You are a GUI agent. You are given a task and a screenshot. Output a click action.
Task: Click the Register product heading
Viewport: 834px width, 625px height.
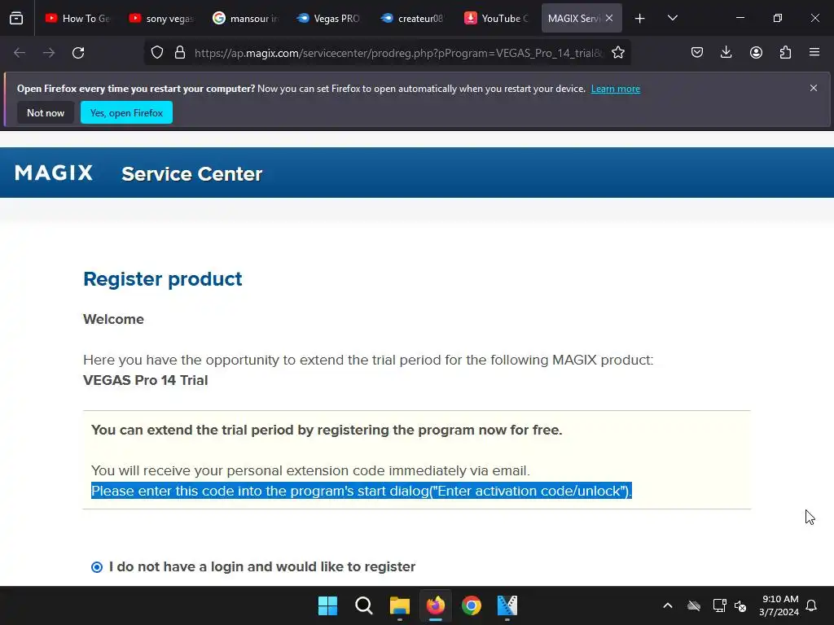tap(163, 279)
